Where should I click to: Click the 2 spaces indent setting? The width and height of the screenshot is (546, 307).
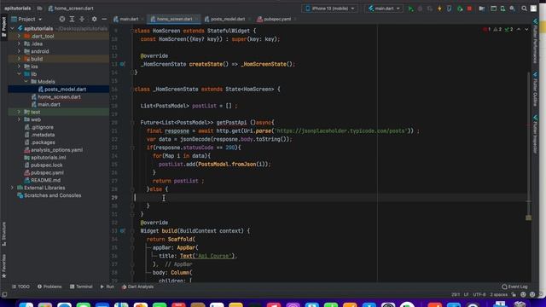(498, 295)
